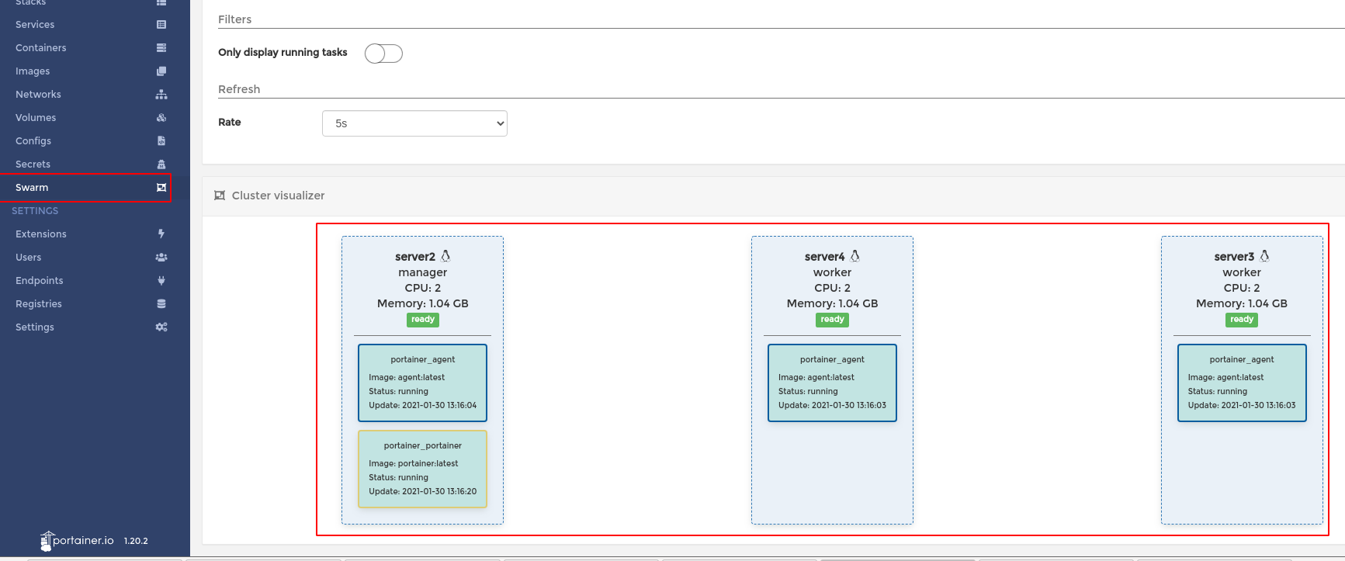The image size is (1345, 561).
Task: Toggle Only display running tasks switch
Action: [383, 54]
